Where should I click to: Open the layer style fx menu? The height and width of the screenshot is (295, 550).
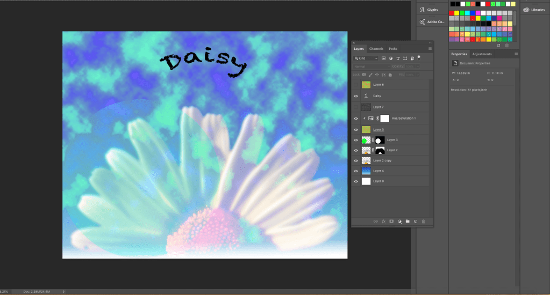coord(383,221)
